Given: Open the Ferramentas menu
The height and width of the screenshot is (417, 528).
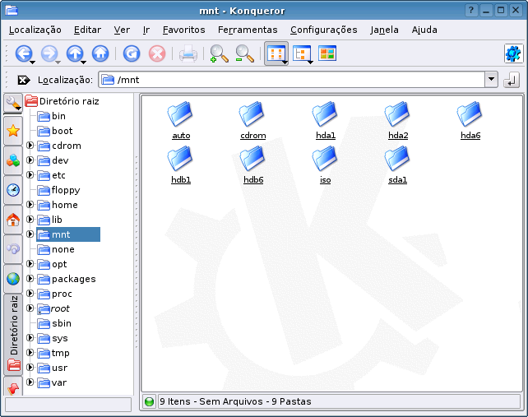Looking at the screenshot, I should click(248, 30).
